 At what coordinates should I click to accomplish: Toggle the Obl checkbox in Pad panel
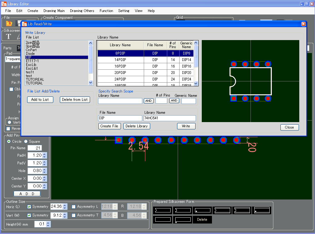11,89
